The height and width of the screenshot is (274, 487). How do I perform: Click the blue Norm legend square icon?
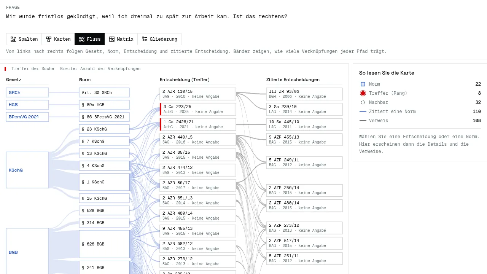(x=363, y=84)
